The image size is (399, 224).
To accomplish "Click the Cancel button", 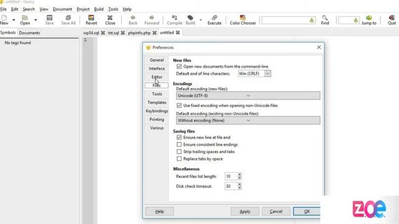I will coord(276,212).
